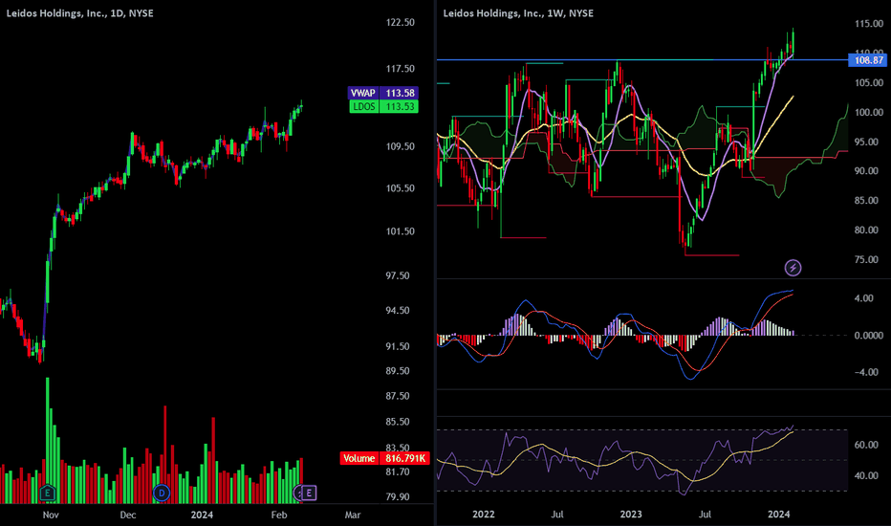Click the 101.50 price on daily axis
The height and width of the screenshot is (526, 891).
(x=400, y=231)
